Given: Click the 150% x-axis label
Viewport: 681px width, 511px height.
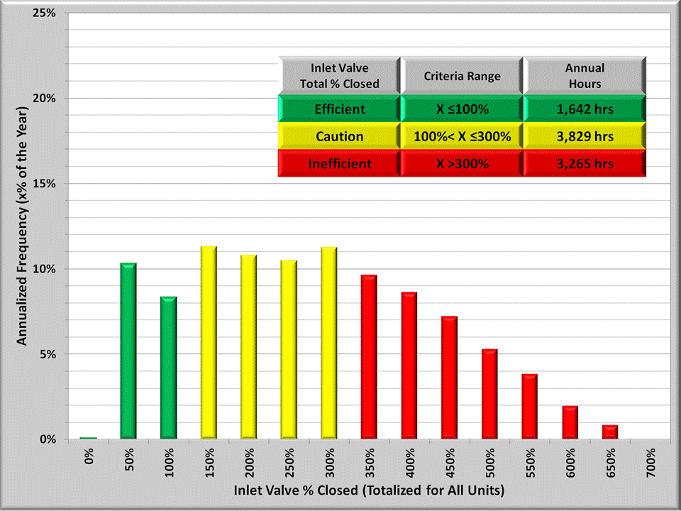Looking at the screenshot, I should 210,463.
